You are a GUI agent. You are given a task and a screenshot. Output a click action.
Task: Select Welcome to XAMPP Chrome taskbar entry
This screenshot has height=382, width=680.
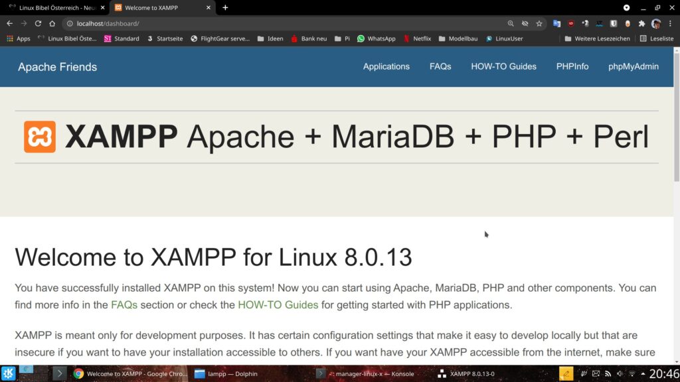click(130, 373)
